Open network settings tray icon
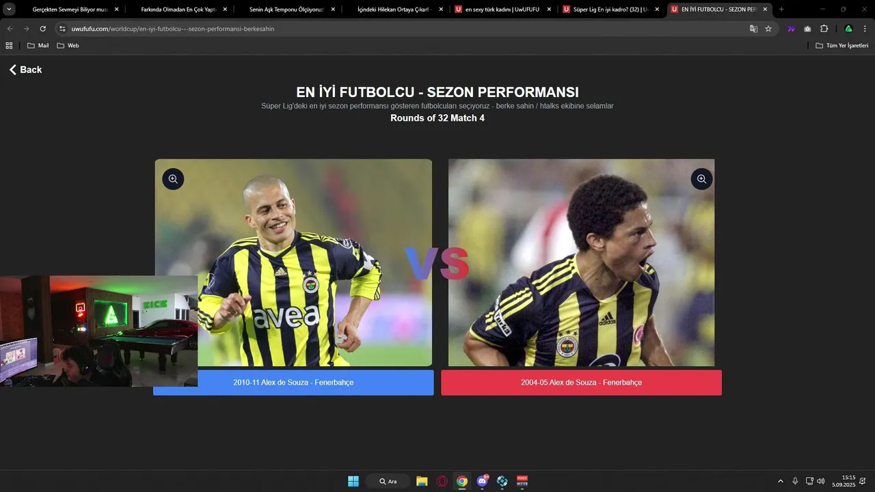Image resolution: width=875 pixels, height=492 pixels. (x=809, y=481)
